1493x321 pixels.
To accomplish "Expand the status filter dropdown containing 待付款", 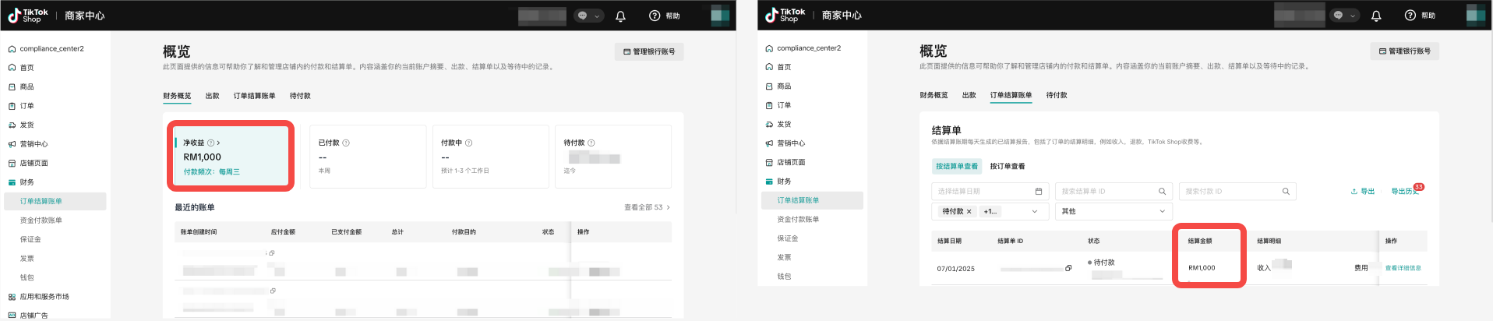I will 1034,211.
